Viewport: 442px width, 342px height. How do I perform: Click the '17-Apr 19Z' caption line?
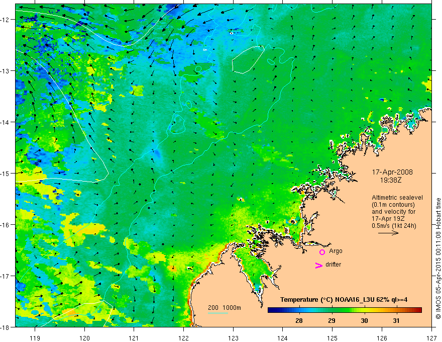click(x=388, y=219)
